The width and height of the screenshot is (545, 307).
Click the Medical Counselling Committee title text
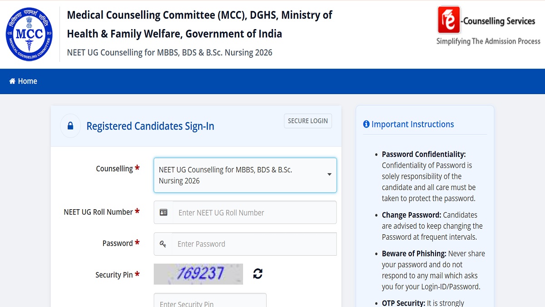200,24
